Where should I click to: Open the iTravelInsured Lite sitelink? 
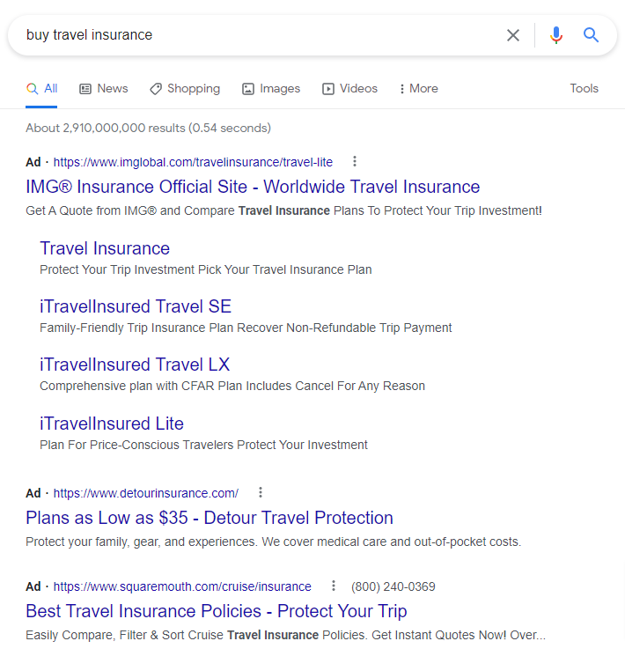(x=112, y=424)
